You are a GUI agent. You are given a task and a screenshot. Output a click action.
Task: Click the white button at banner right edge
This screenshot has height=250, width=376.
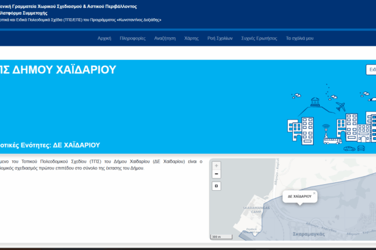[371, 70]
